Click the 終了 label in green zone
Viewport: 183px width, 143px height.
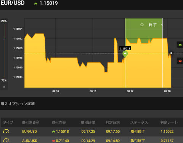[152, 25]
